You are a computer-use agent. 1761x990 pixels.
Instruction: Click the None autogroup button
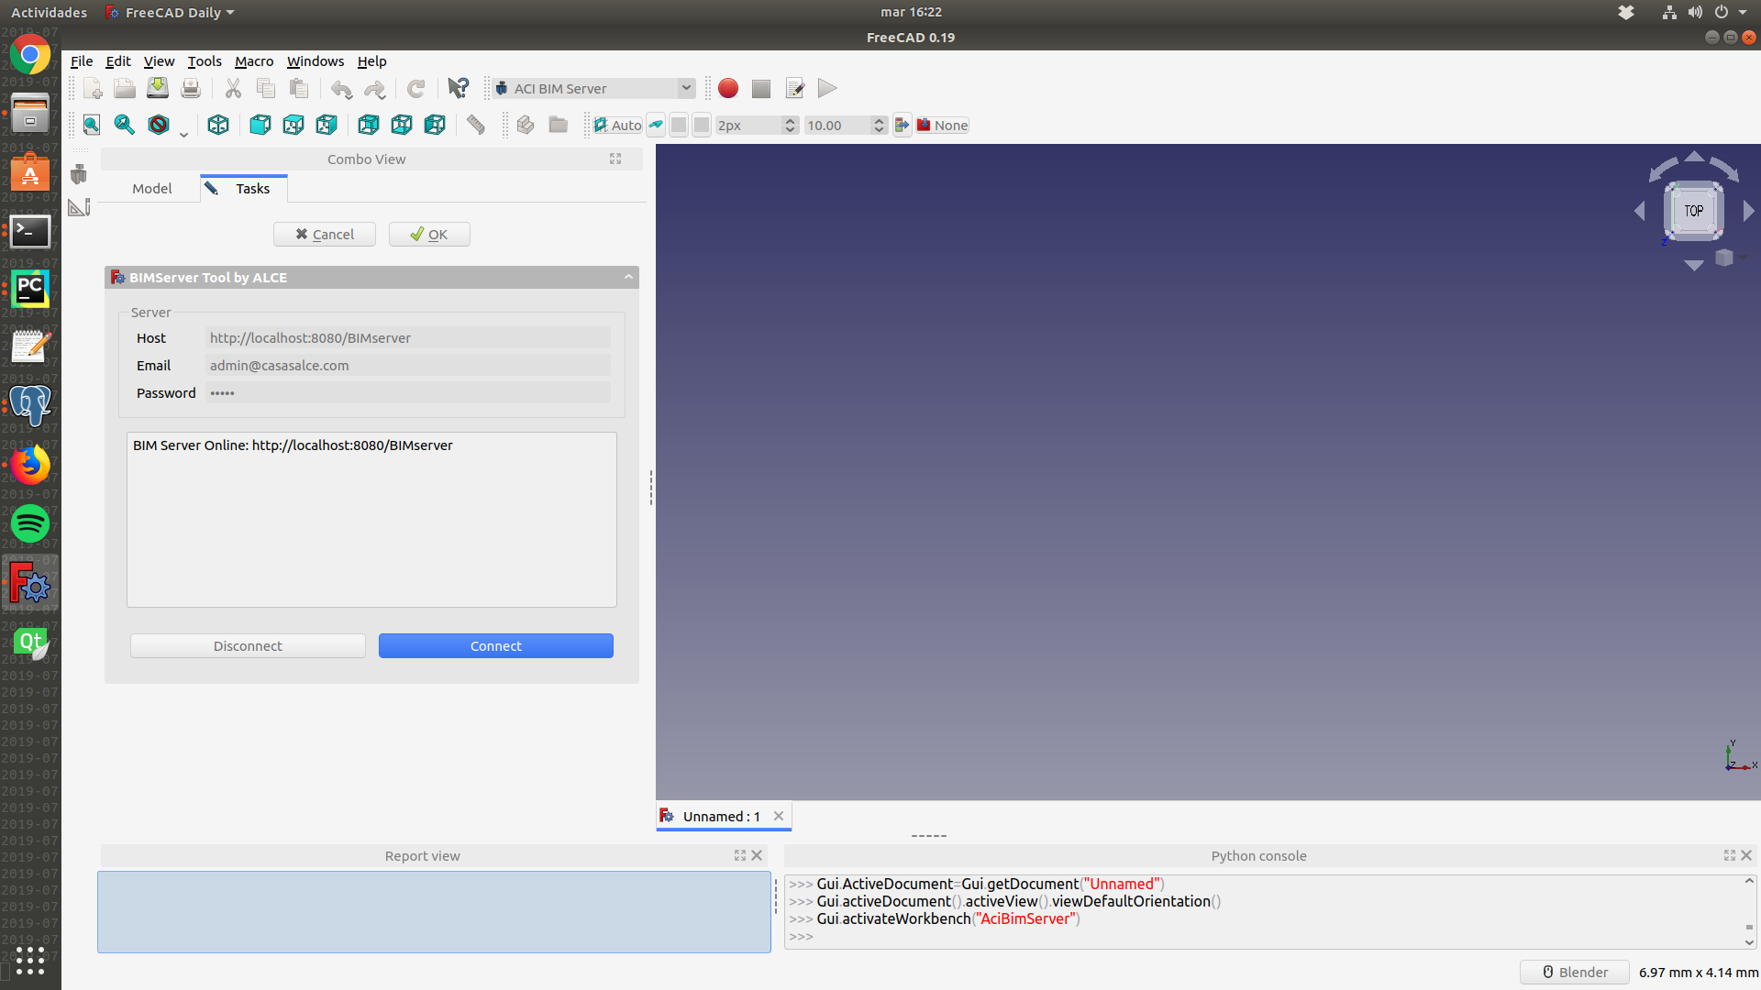942,126
